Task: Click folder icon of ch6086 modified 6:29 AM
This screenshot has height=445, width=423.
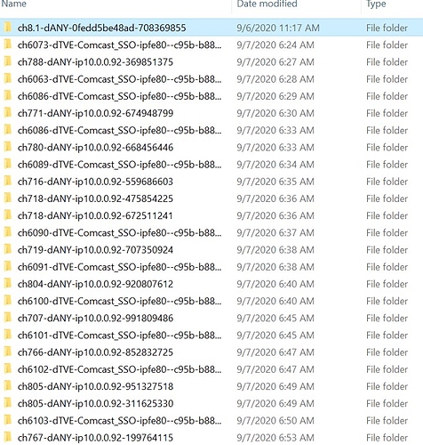Action: pyautogui.click(x=7, y=96)
